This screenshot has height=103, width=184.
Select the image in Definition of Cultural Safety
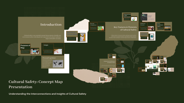pos(83,37)
